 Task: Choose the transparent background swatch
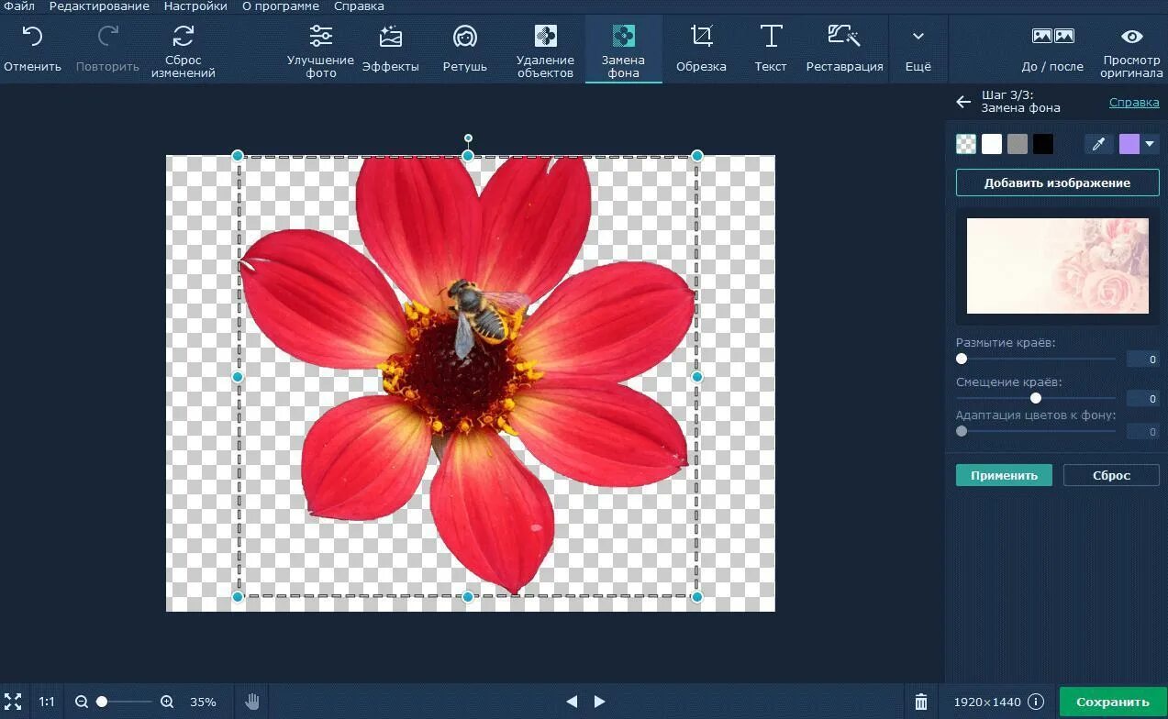(966, 144)
